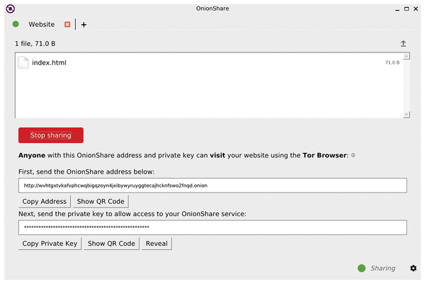This screenshot has width=425, height=284.
Task: Select the index.html file row
Action: (x=209, y=62)
